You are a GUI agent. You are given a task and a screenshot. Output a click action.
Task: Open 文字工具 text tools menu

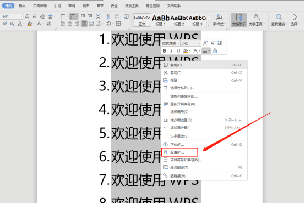pyautogui.click(x=257, y=20)
